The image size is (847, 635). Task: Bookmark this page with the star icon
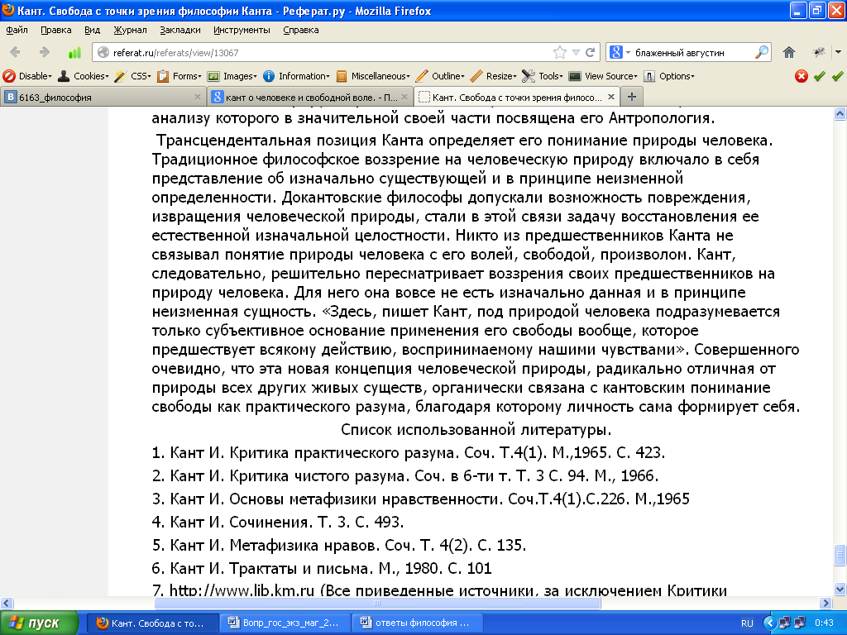coord(560,52)
